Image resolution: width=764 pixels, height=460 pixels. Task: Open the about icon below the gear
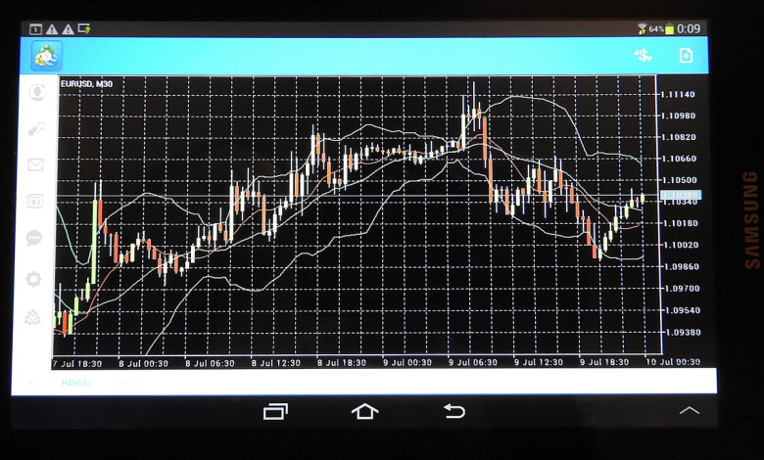coord(35,317)
